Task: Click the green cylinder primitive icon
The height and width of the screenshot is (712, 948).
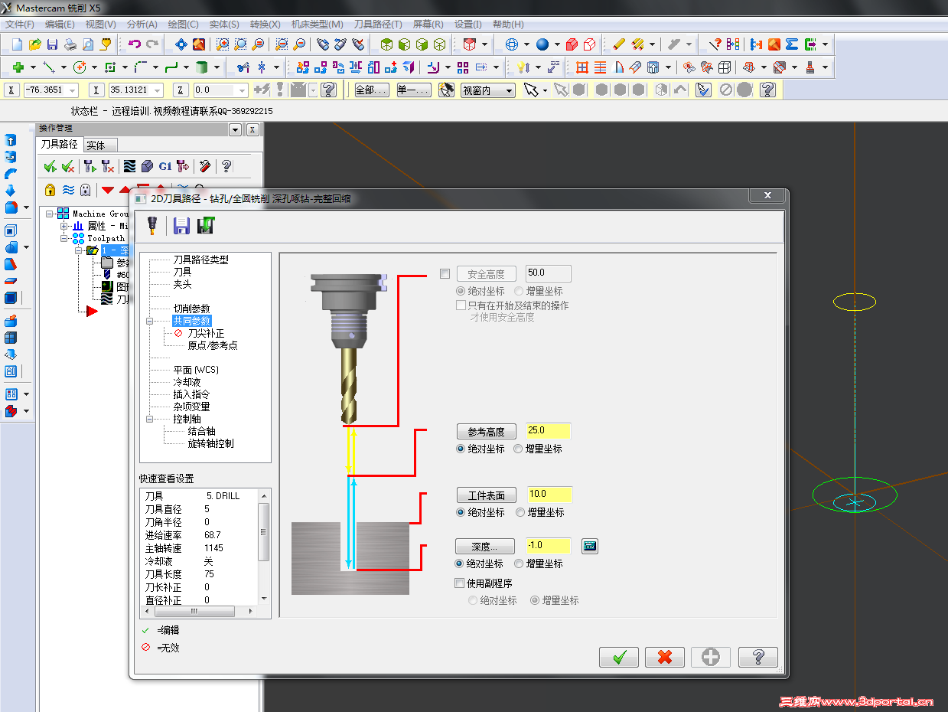Action: [202, 67]
